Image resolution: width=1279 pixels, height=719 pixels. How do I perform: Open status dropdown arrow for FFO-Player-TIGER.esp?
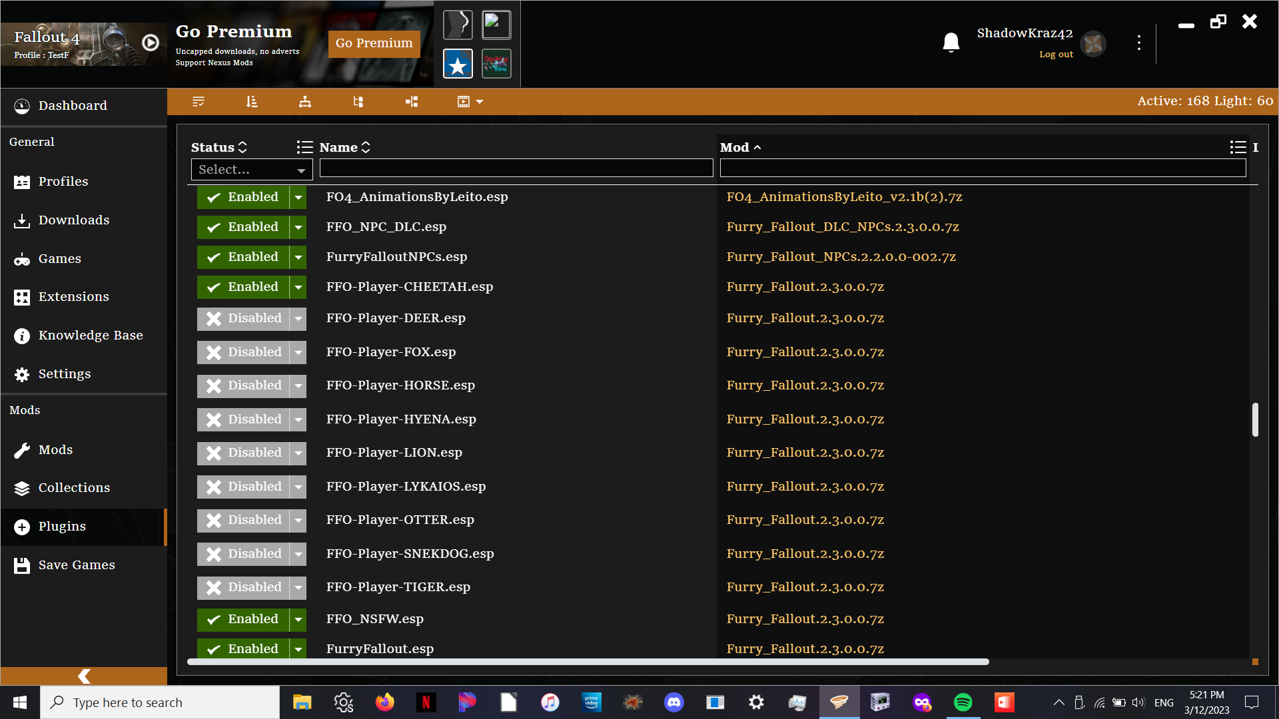click(298, 587)
